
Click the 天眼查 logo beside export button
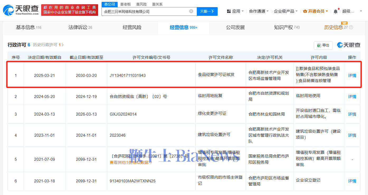pos(348,45)
